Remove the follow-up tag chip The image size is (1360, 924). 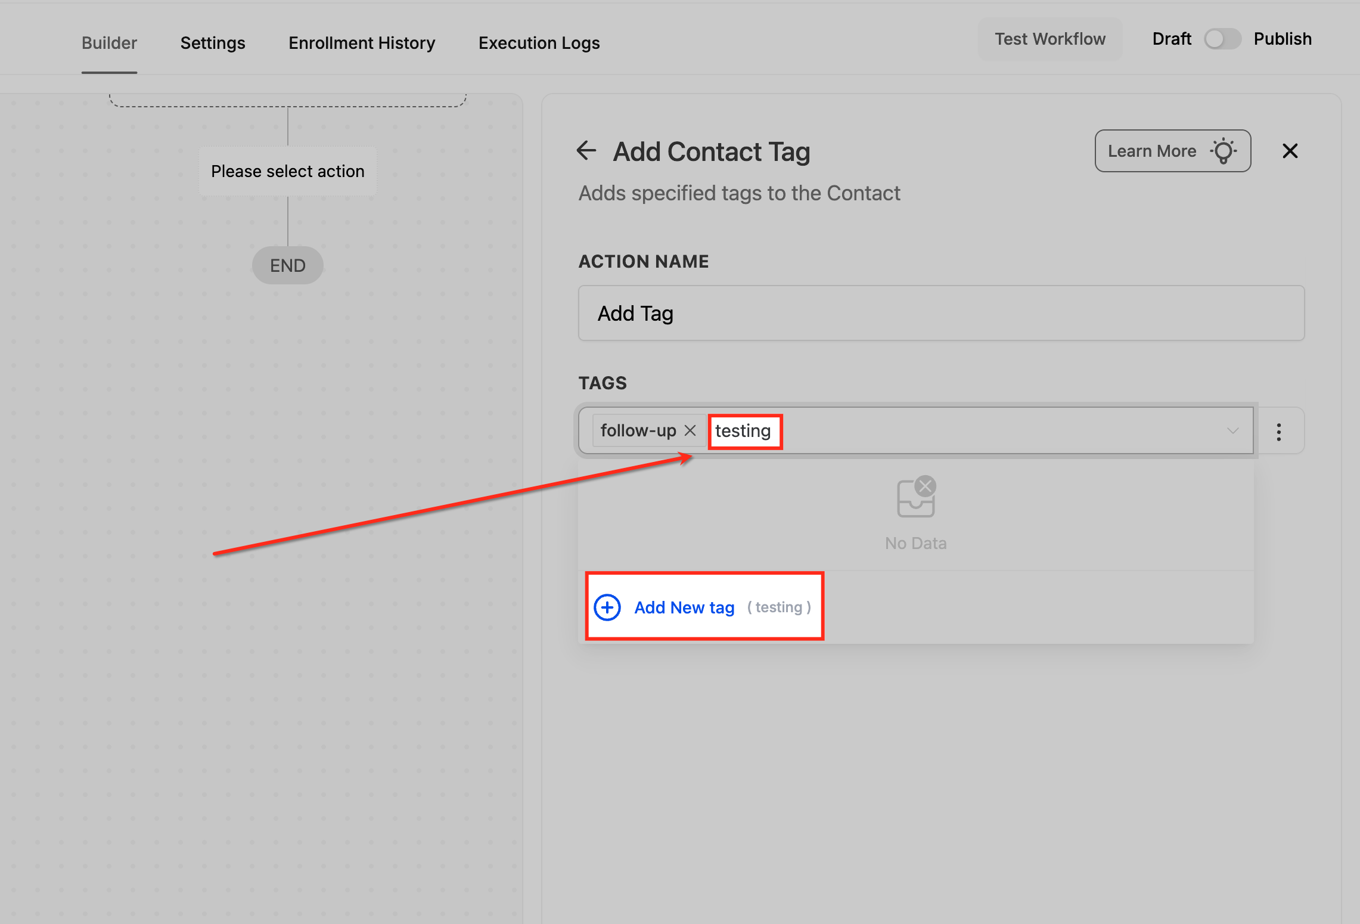[x=690, y=430]
